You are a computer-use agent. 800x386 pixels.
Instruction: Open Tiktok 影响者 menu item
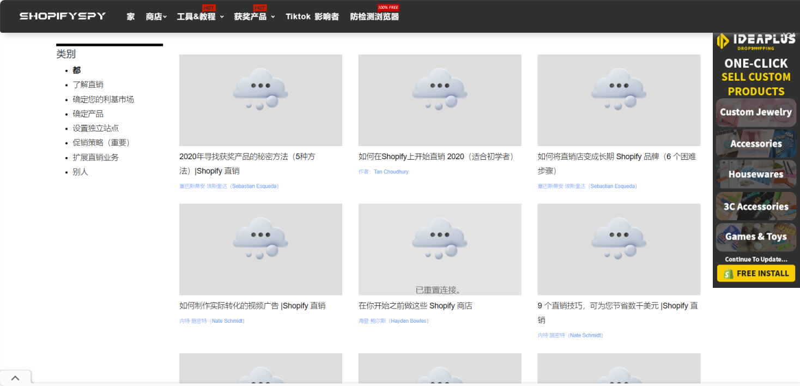tap(312, 17)
